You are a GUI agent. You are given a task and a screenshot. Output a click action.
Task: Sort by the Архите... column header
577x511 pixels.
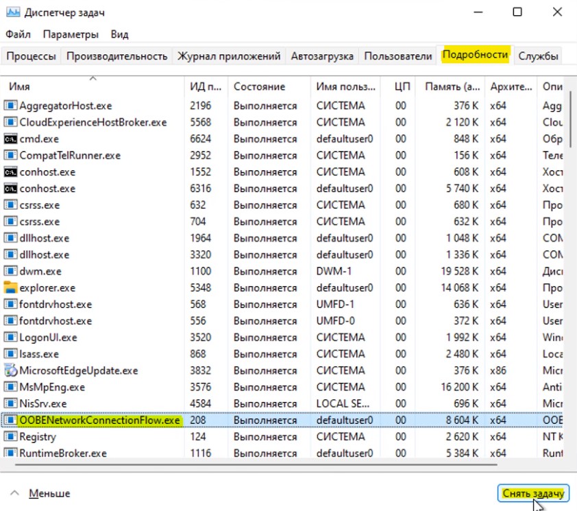(511, 86)
